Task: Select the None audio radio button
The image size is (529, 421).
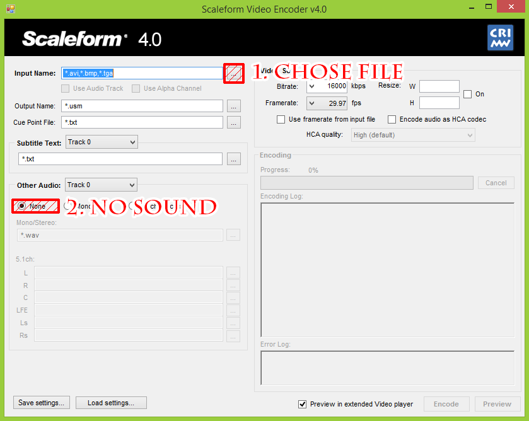Action: point(21,206)
